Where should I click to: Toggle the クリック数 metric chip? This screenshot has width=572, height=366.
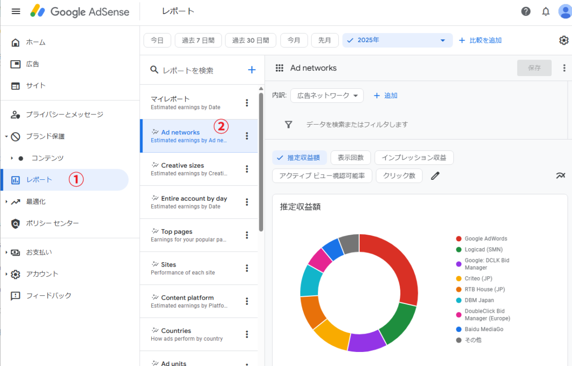(x=399, y=176)
